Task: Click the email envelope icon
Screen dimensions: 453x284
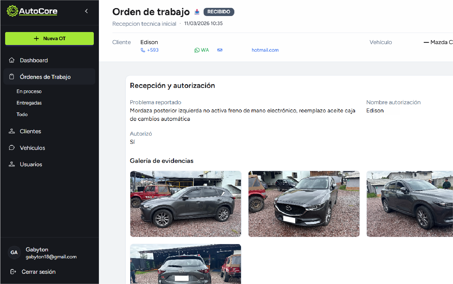Action: tap(220, 50)
